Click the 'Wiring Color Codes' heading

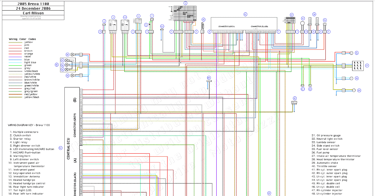[22, 39]
